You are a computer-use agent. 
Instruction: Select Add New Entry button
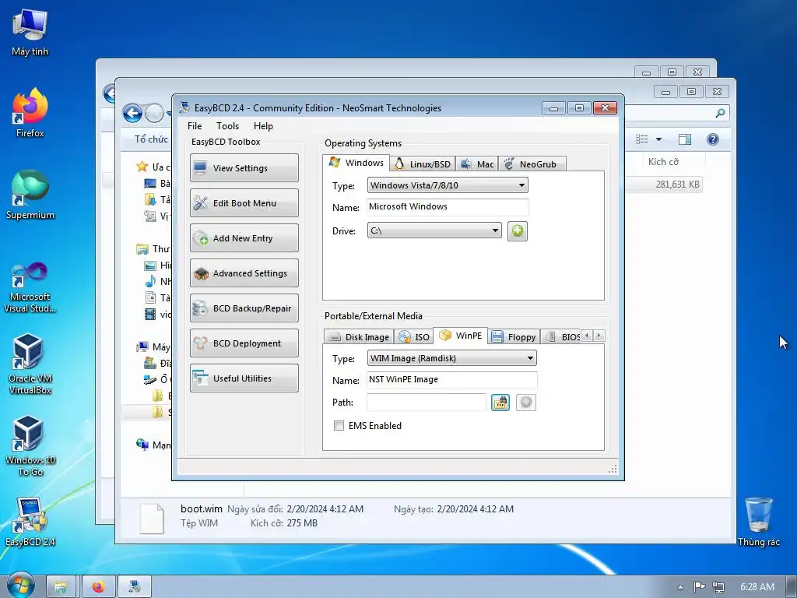(x=244, y=238)
